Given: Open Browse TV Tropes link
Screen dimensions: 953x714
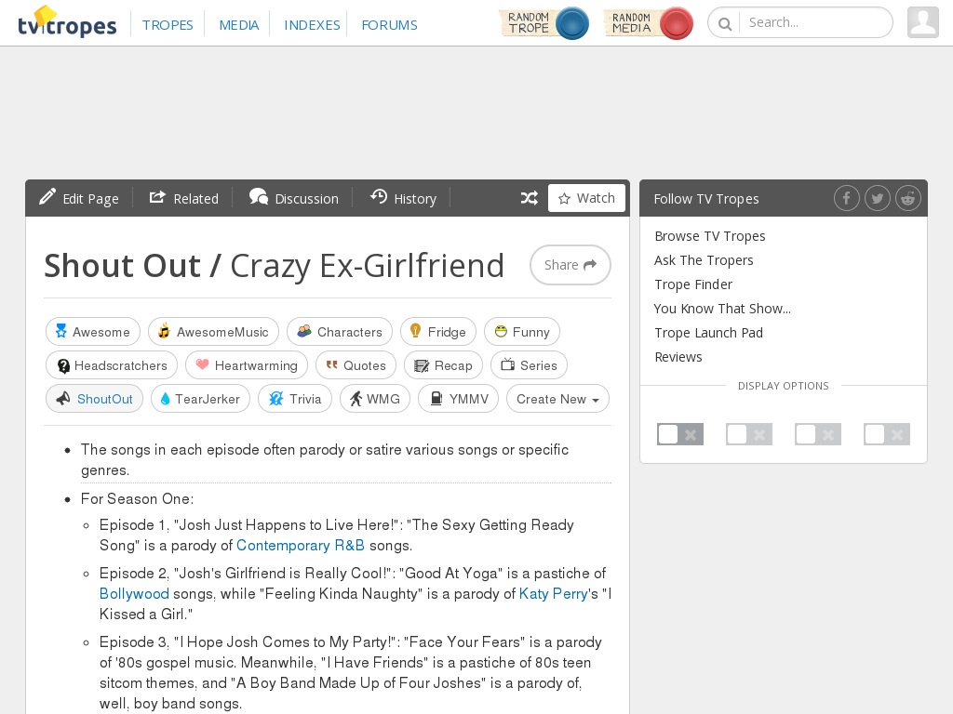Looking at the screenshot, I should coord(710,236).
